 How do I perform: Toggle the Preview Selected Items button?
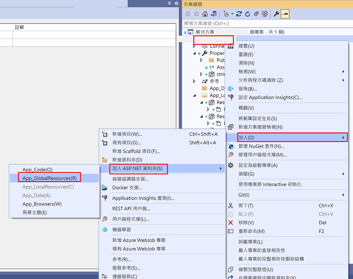click(x=285, y=14)
